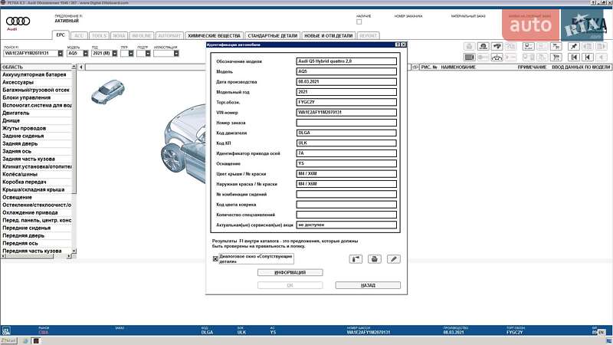Click the ИНФОРМАЦИЯ button
The height and width of the screenshot is (345, 613).
pos(290,272)
